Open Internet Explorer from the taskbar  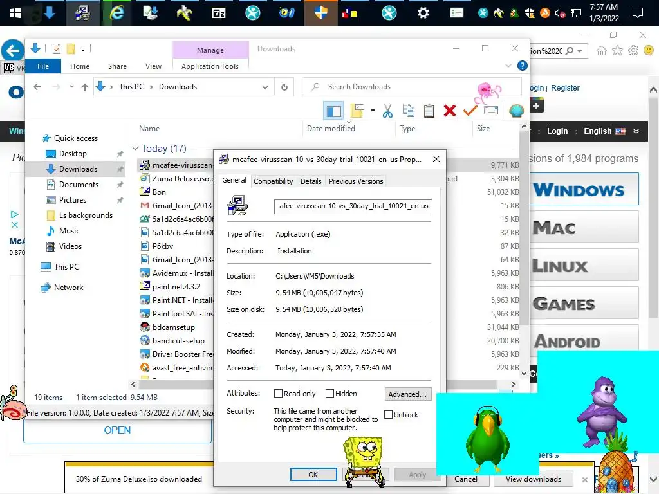click(116, 13)
